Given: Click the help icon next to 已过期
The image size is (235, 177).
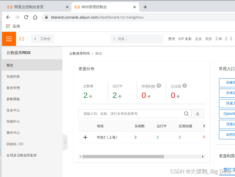Looking at the screenshot, I should point(185,86).
